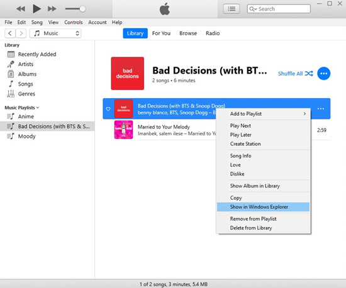Click the Albums icon in sidebar
The image size is (346, 288).
[x=11, y=74]
